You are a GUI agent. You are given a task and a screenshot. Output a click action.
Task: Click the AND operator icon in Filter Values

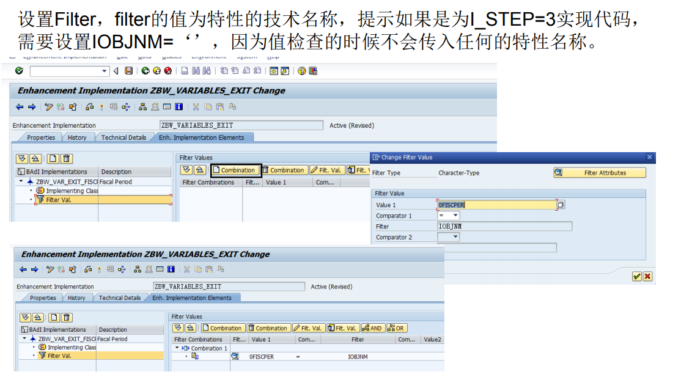click(x=372, y=327)
